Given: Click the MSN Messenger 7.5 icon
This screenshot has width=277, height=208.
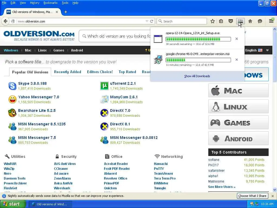Looking at the screenshot, I should (x=12, y=140).
